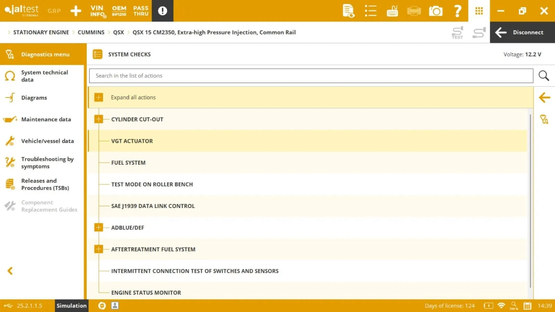
Task: Expand the CYLINDER CUT-OUT tree node
Action: coord(99,119)
